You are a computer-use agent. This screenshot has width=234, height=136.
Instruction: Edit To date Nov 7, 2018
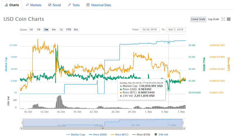pyautogui.click(x=176, y=30)
